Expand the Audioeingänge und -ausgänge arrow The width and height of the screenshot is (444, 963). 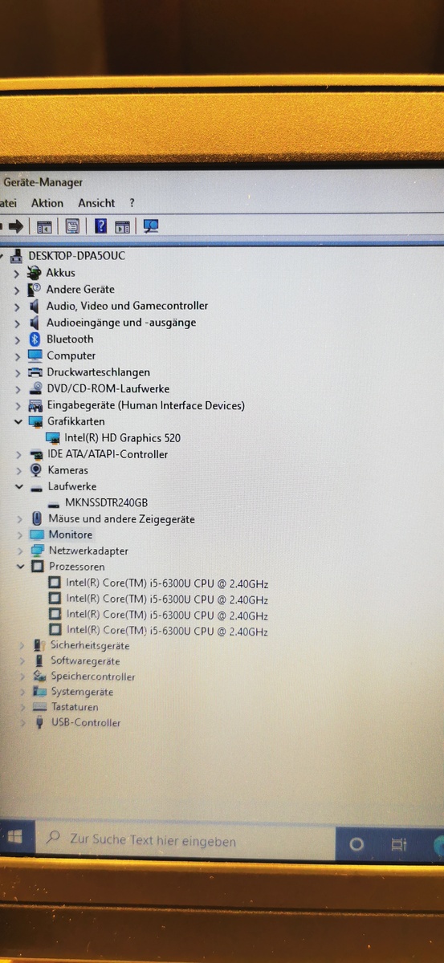pyautogui.click(x=17, y=323)
